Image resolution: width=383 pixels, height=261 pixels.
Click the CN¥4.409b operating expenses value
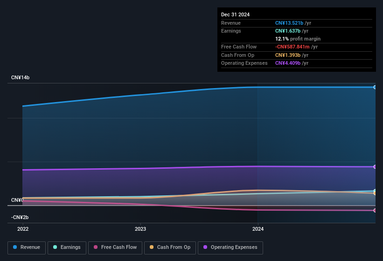(288, 63)
